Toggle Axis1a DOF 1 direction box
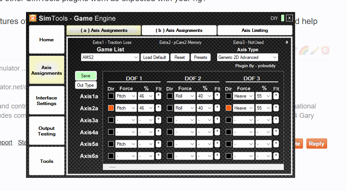Viewport: 346px width, 191px height. pos(111,96)
